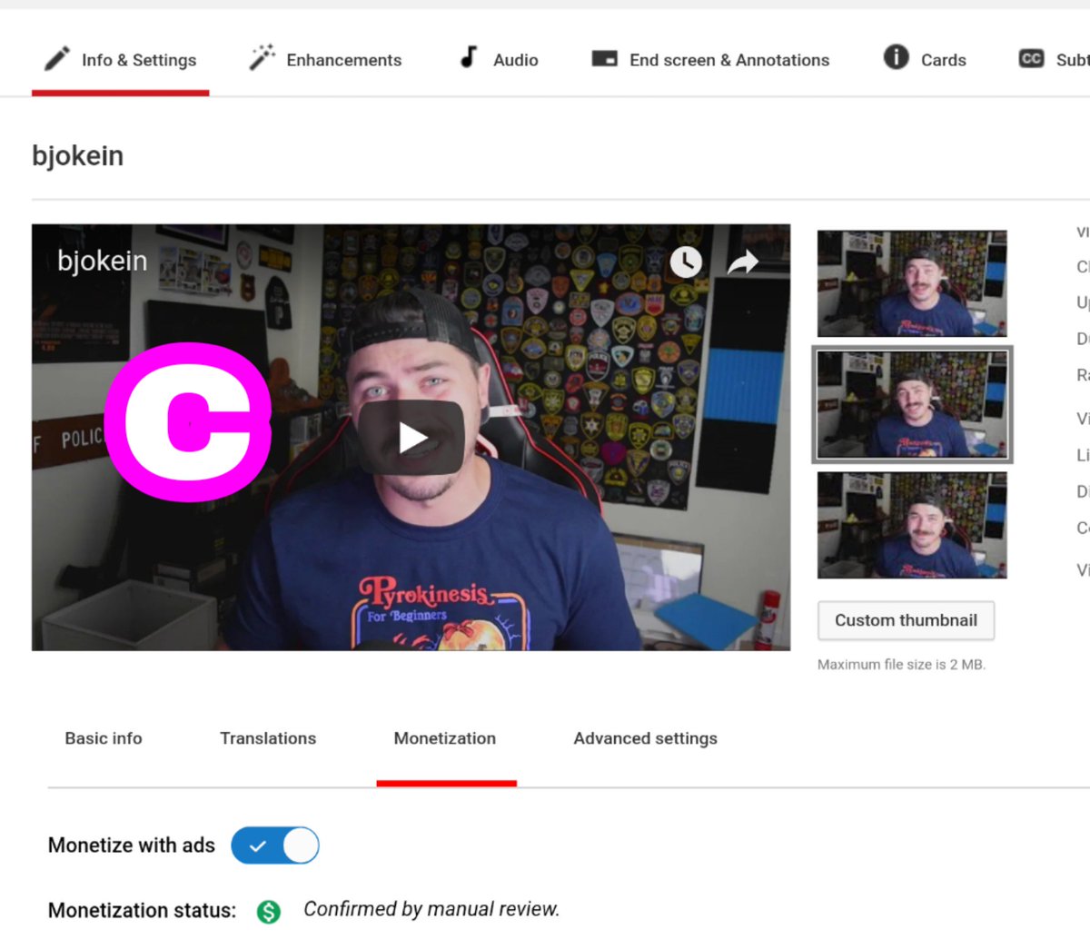The width and height of the screenshot is (1090, 949).
Task: Open End screen & Annotations tab
Action: [710, 60]
